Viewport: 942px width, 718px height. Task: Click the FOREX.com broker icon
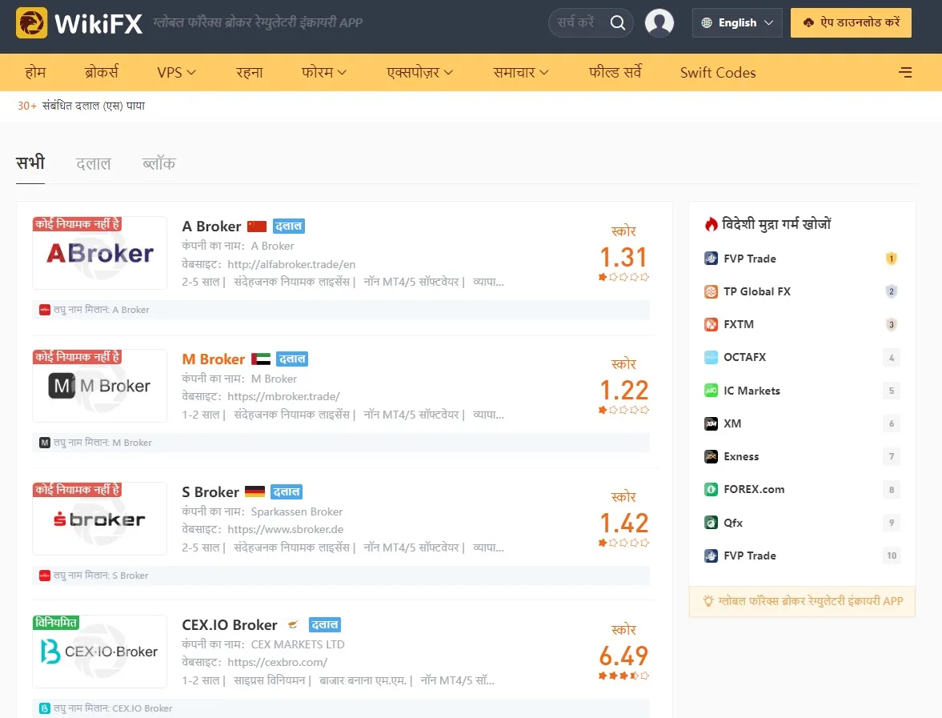[x=711, y=490]
